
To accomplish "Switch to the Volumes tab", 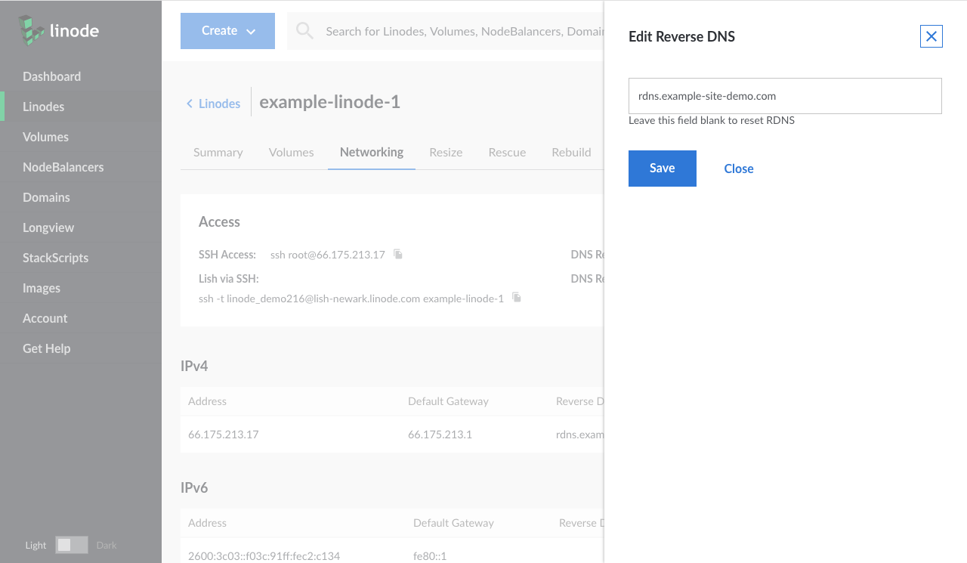I will [291, 152].
